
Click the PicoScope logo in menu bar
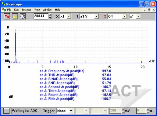coord(4,10)
